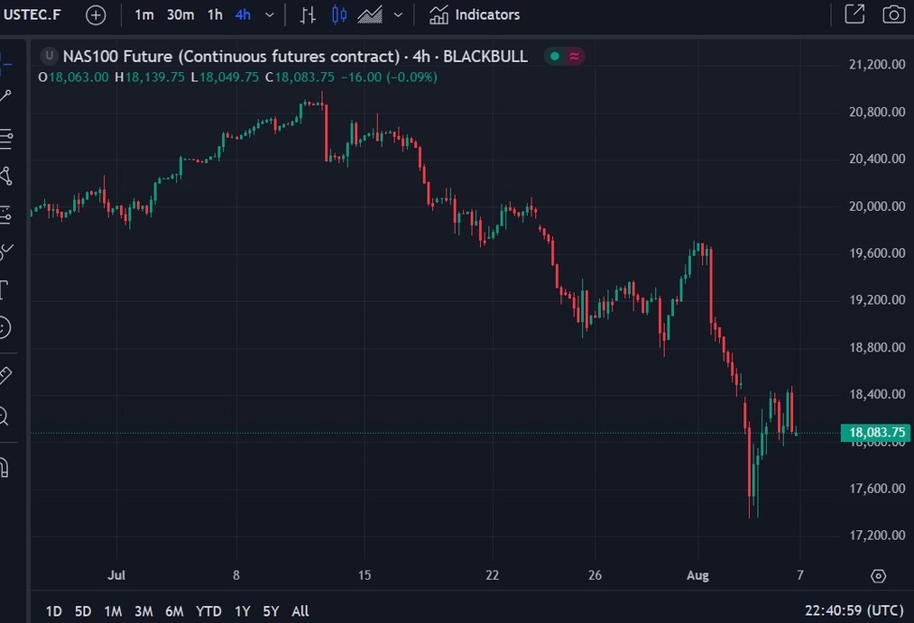Open the 22:40:59 (UTC) timezone menu
This screenshot has height=623, width=914.
(855, 611)
